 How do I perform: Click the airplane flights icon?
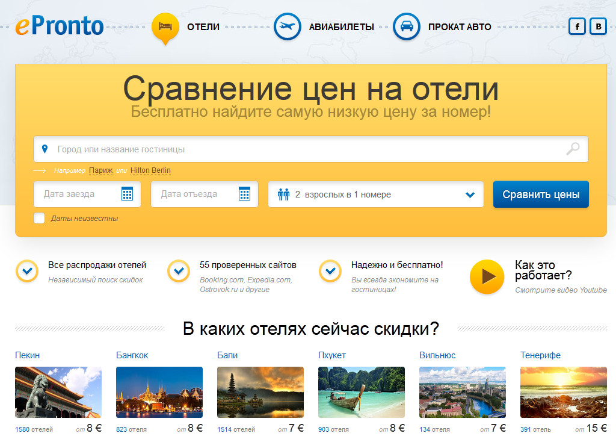tap(287, 27)
